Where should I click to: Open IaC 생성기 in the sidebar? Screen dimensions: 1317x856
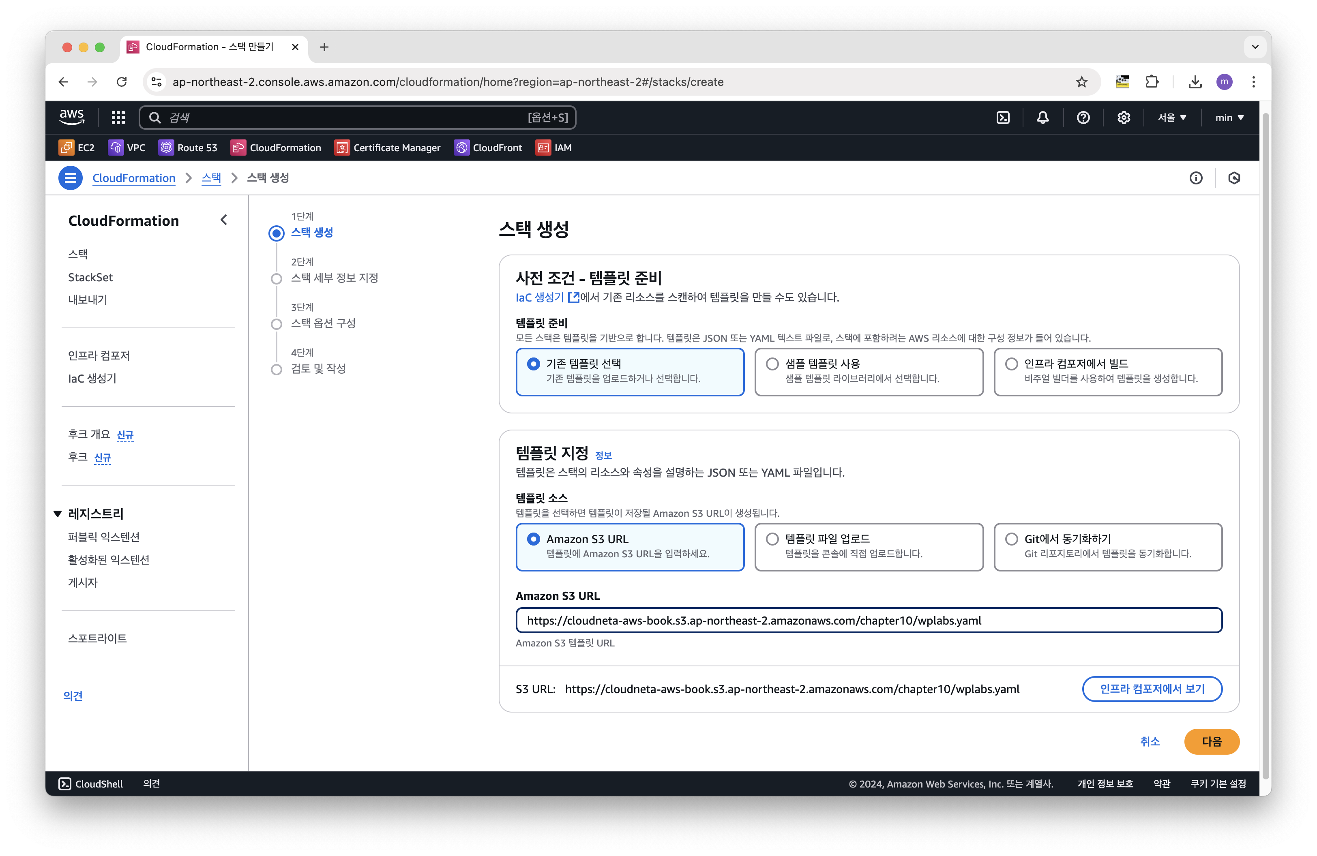click(92, 378)
